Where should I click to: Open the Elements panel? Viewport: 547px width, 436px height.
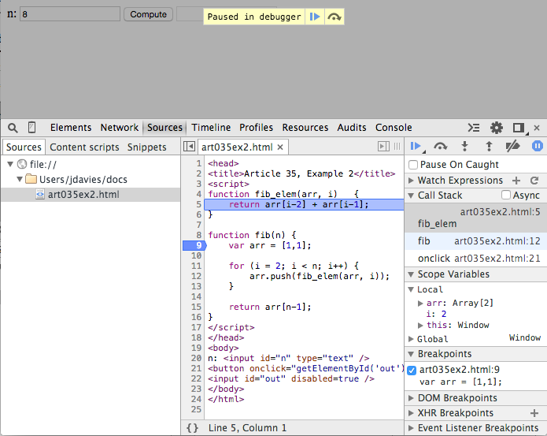coord(71,128)
